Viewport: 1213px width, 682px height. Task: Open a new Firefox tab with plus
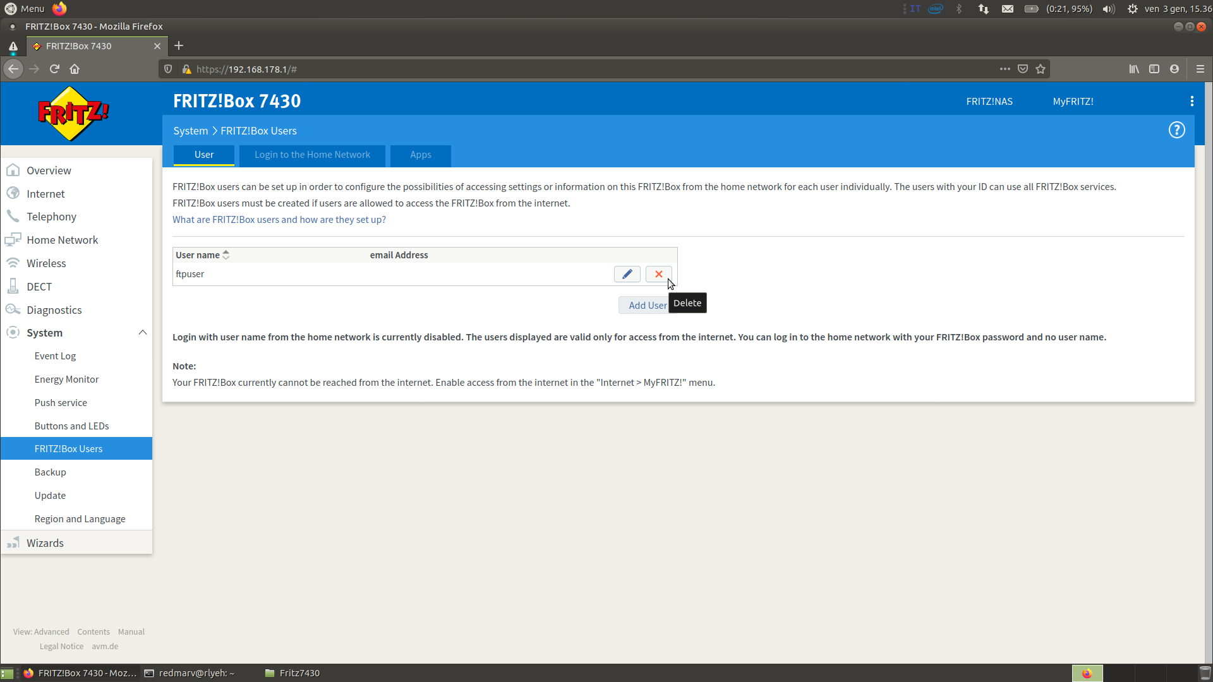[x=179, y=45]
